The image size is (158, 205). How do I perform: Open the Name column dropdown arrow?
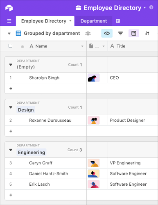pos(82,46)
